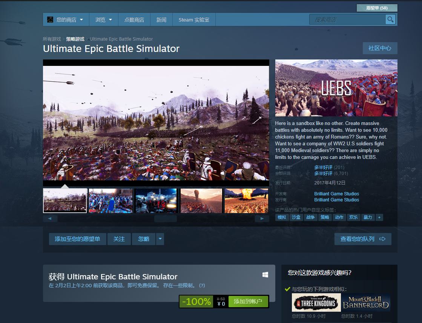Open developer link Brilliant Game Studios
This screenshot has height=323, width=422.
point(336,194)
